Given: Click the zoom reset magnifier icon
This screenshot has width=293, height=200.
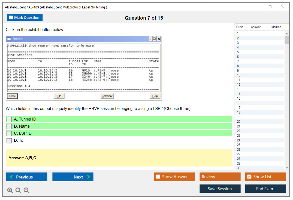Looking at the screenshot, I should [x=18, y=190].
